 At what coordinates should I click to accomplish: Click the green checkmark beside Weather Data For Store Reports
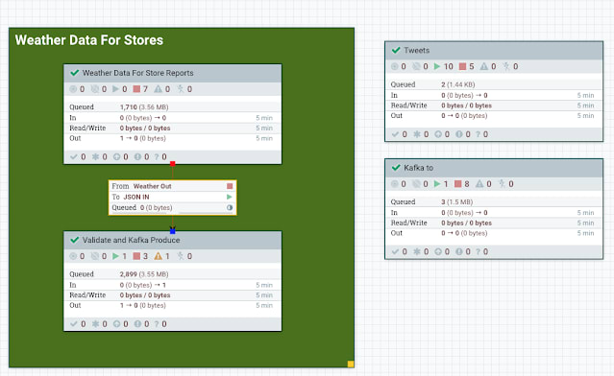coord(74,73)
